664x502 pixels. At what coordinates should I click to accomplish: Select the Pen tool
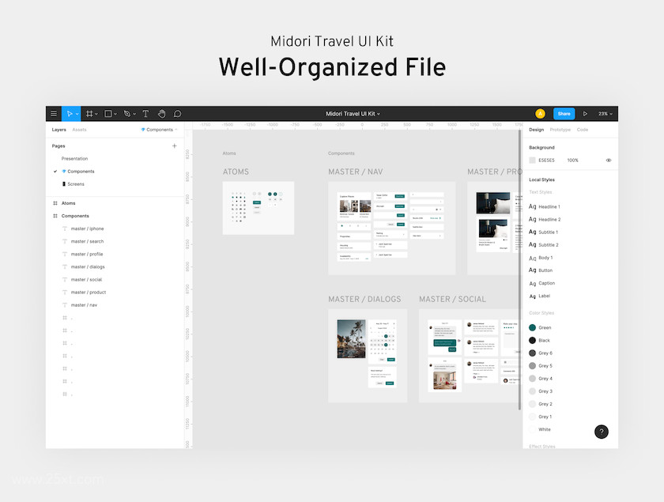tap(126, 114)
